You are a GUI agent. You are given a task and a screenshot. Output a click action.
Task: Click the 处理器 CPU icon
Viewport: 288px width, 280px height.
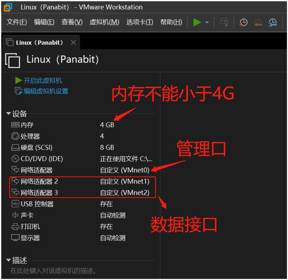pos(15,136)
